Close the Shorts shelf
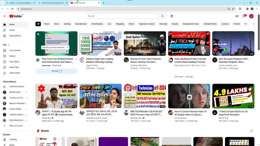This screenshot has height=146, width=260. (251, 131)
